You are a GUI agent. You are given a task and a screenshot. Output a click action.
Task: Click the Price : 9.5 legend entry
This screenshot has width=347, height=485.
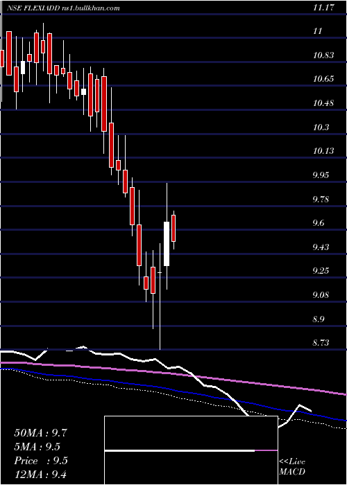pyautogui.click(x=40, y=461)
